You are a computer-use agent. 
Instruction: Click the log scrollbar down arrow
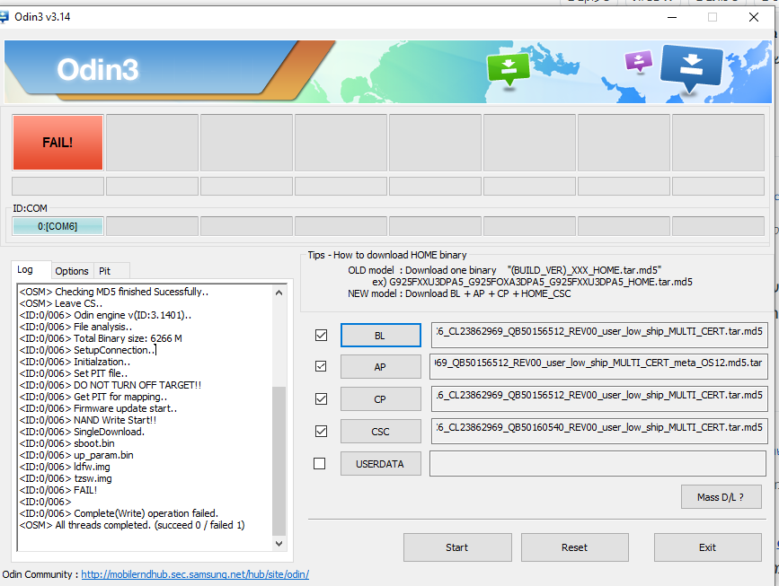click(x=279, y=544)
